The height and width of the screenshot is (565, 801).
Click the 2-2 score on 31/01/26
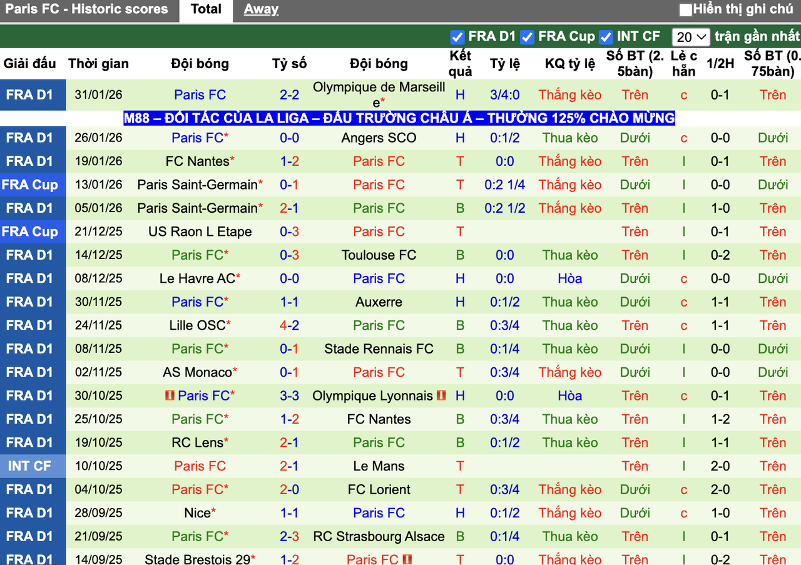(x=290, y=95)
